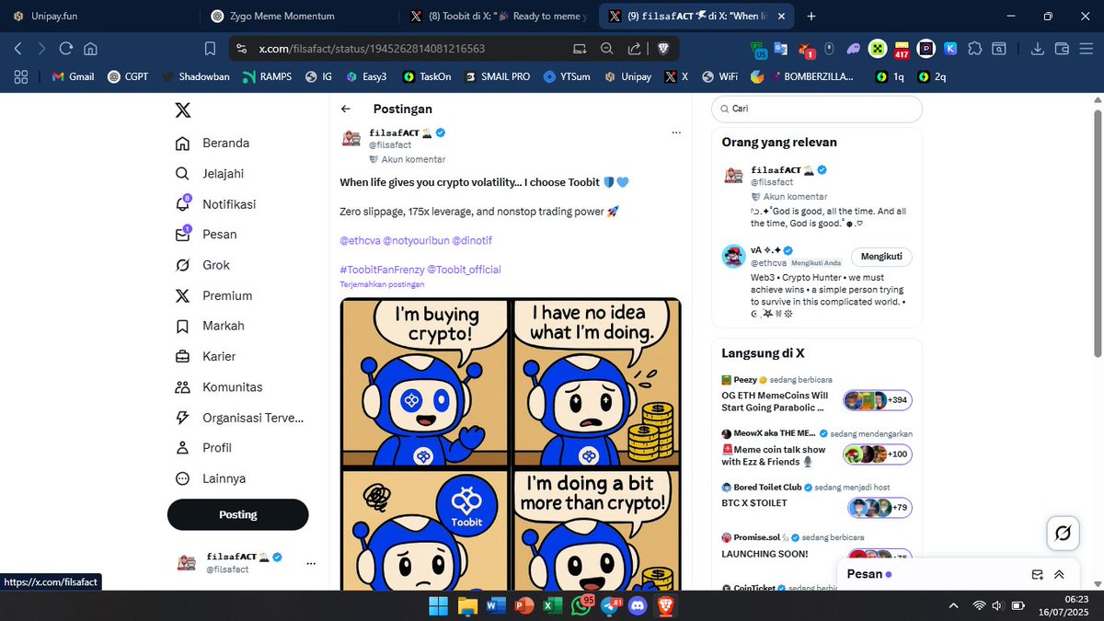Expand the Pesan drawer with the double chevron
This screenshot has height=621, width=1104.
pos(1060,574)
